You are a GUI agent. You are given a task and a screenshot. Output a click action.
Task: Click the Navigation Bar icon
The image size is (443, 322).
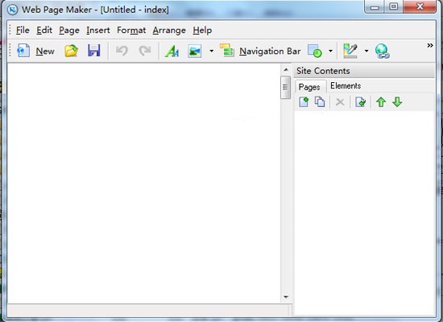point(227,50)
